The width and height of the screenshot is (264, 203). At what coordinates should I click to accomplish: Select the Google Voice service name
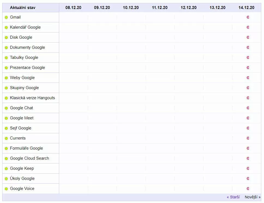(x=22, y=189)
